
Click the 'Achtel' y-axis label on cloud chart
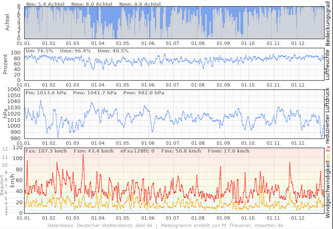(7, 22)
